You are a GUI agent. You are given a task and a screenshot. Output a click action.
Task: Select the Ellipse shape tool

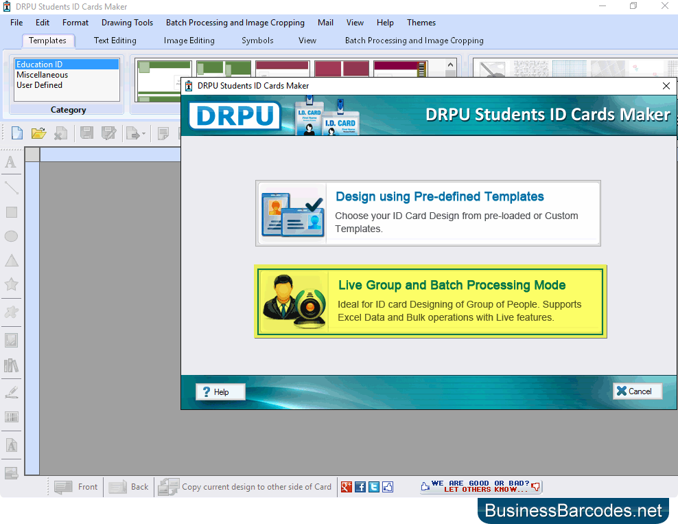(x=11, y=236)
